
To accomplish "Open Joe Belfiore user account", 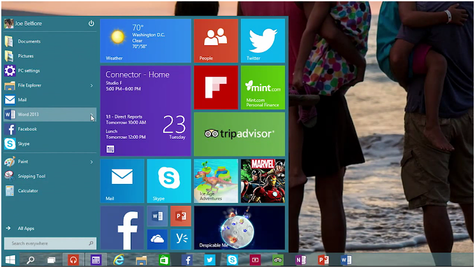I will pyautogui.click(x=23, y=24).
